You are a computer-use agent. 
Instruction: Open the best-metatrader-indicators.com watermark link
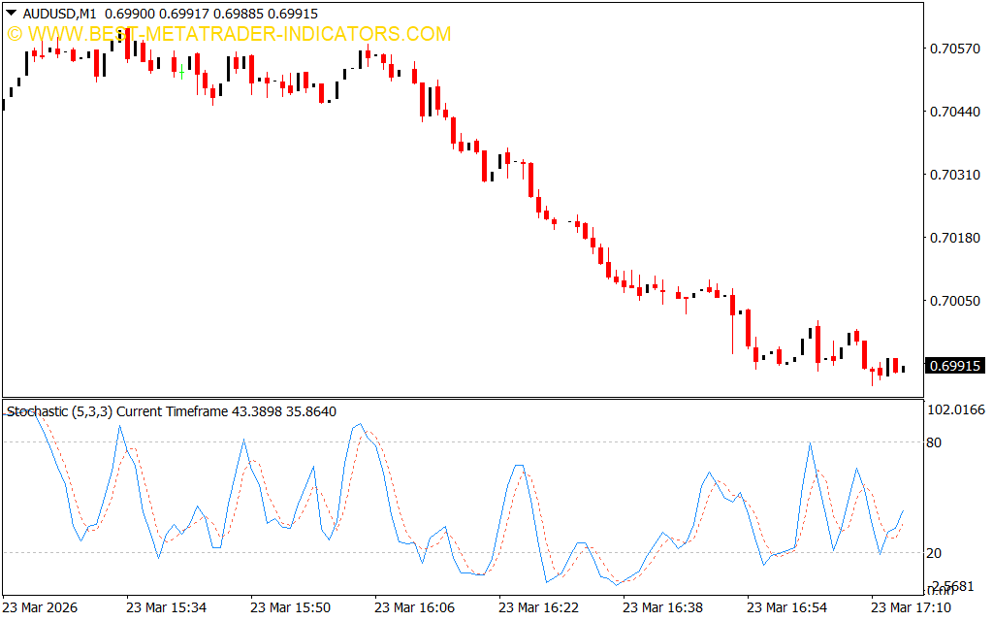pos(229,34)
